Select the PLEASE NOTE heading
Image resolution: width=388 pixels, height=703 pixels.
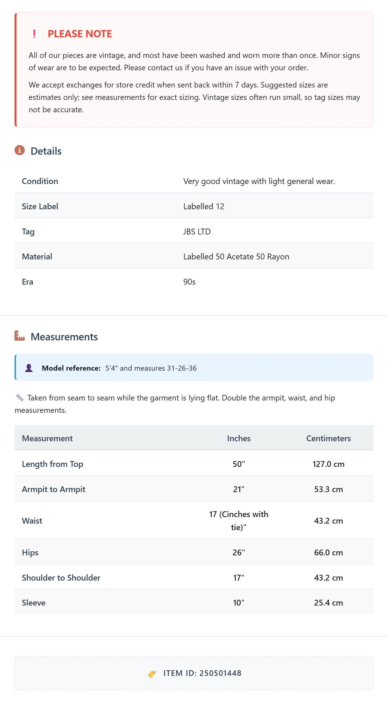coord(80,34)
